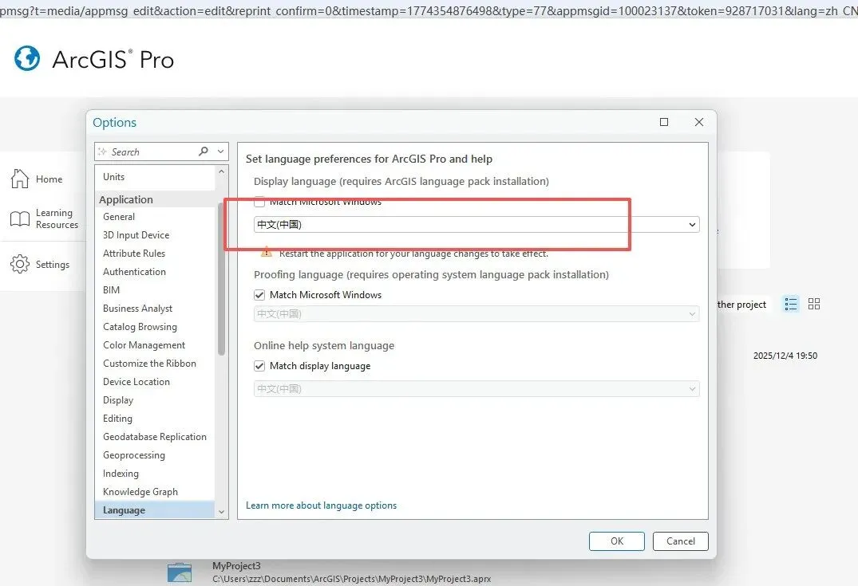This screenshot has height=586, width=858.
Task: Click the 2025/12/4 19:50 date entry
Action: 785,356
